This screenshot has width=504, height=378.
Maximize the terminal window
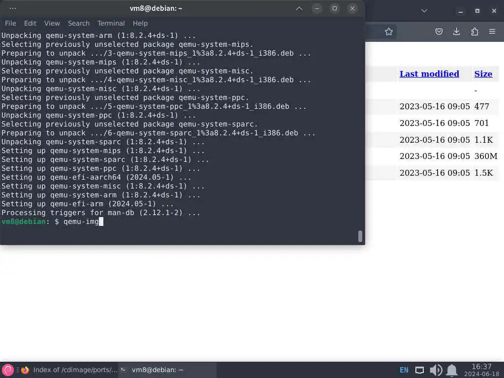pos(335,9)
